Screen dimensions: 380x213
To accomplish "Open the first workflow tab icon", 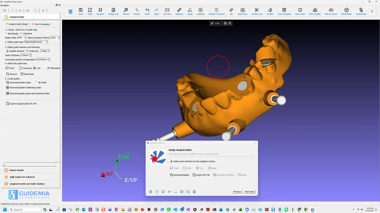I will [x=5, y=11].
